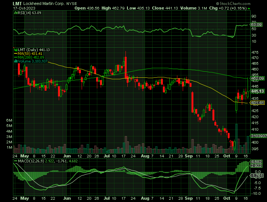Click the Open 436.56 value

coord(87,8)
